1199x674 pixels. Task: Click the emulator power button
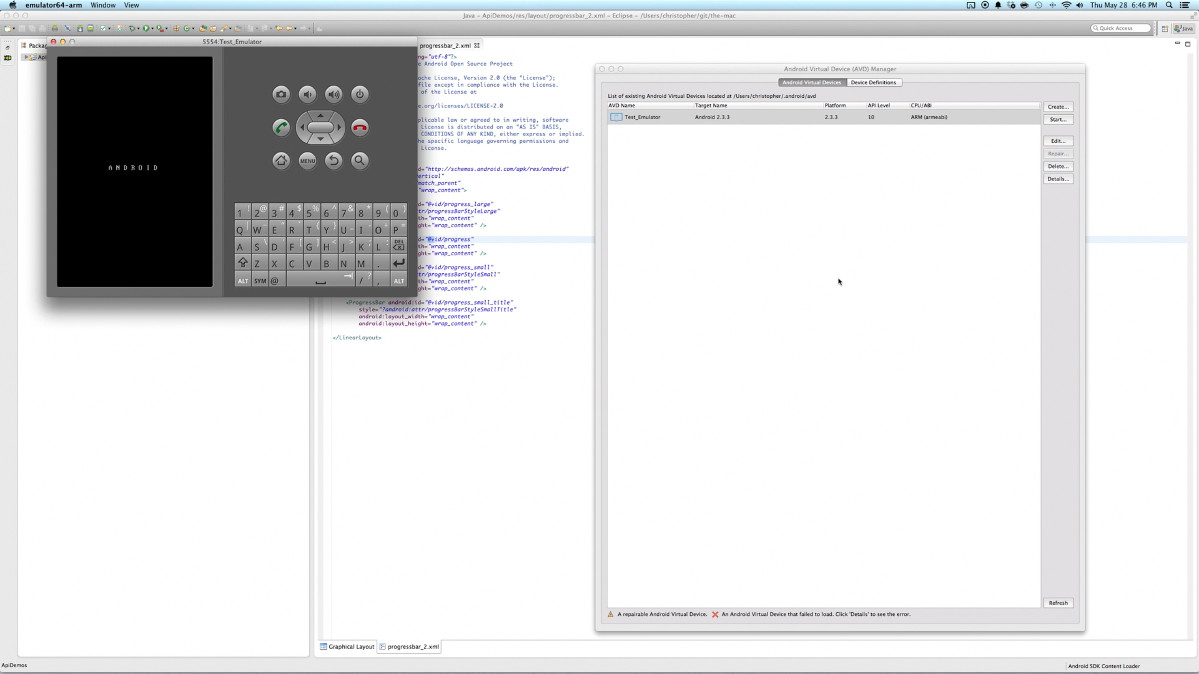pos(360,95)
